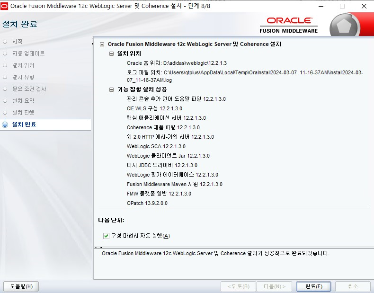Select the 설치 유형 step
Viewport: 374px width, 293px height.
(x=23, y=77)
